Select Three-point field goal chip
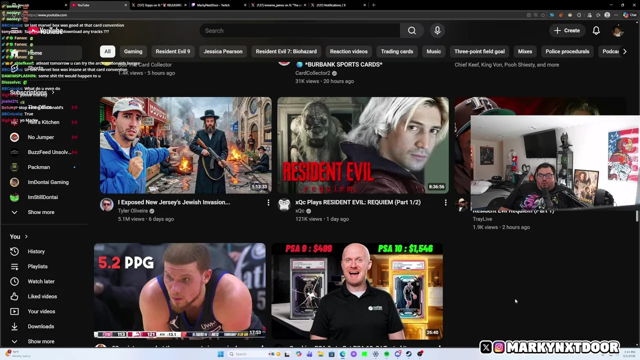This screenshot has width=640, height=360. click(x=479, y=51)
